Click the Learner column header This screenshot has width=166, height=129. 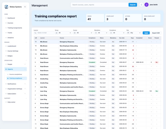pos(42,38)
